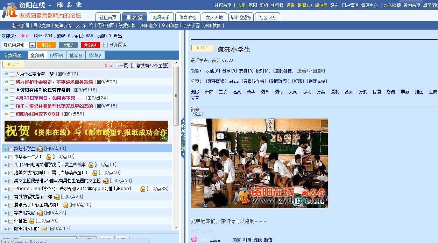Click green up-arrow beside 论坛管理条例 post
The height and width of the screenshot is (243, 438).
pyautogui.click(x=6, y=90)
